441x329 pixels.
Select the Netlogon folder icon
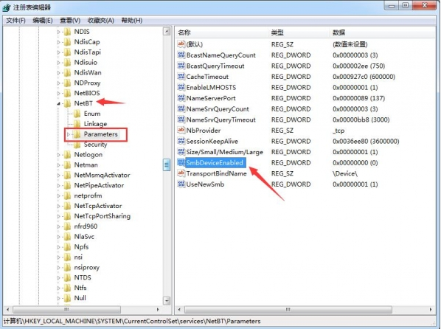pos(68,154)
